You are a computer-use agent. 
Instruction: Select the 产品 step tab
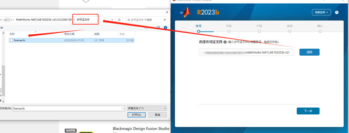tap(259, 26)
